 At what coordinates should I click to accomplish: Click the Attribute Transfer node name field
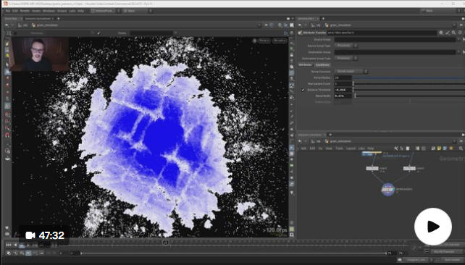[x=382, y=33]
